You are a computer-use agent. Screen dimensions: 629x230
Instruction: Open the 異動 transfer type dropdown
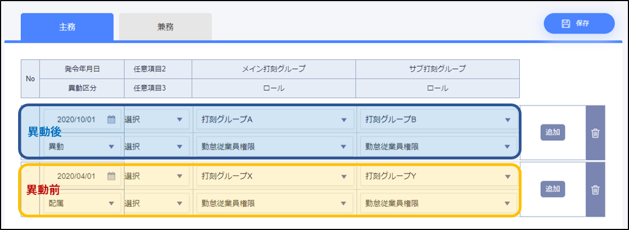coord(111,146)
